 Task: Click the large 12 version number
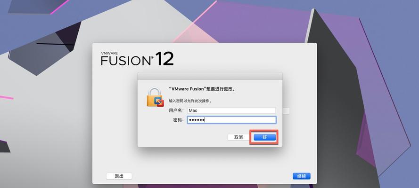pyautogui.click(x=164, y=59)
